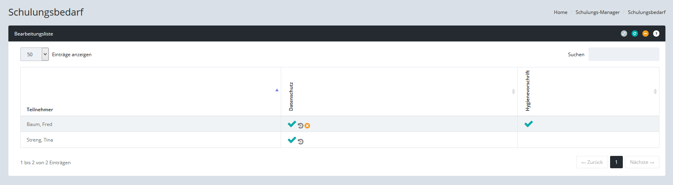673x185 pixels.
Task: Go to Home in the breadcrumb
Action: pos(560,12)
